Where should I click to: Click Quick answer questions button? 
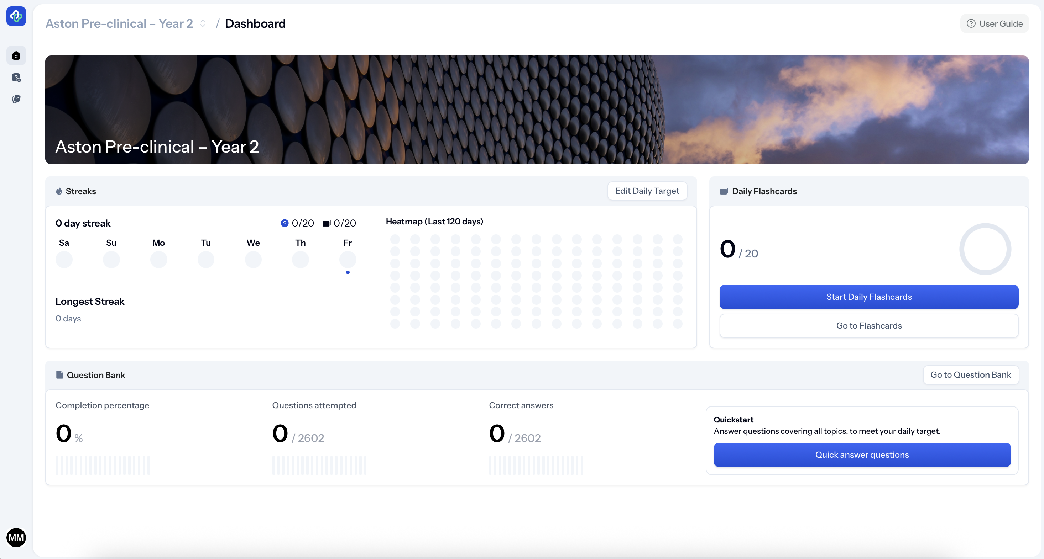862,454
